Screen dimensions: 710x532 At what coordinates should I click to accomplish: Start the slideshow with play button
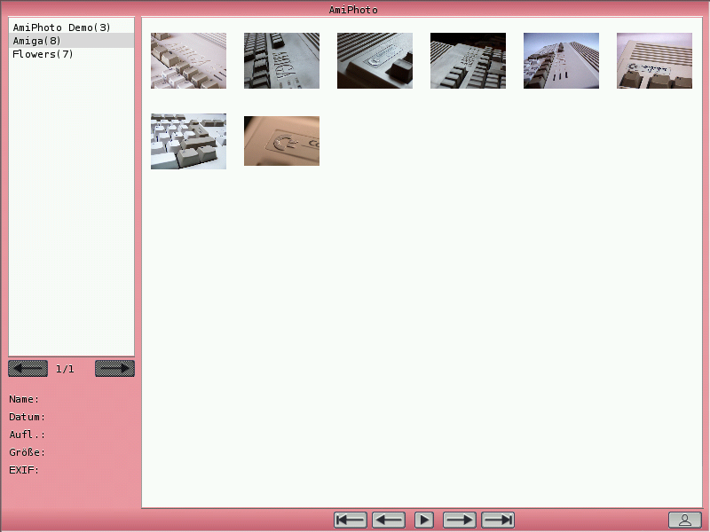424,520
